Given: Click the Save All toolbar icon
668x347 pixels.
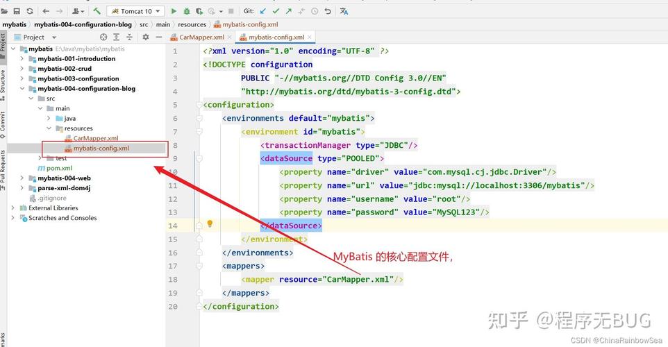Looking at the screenshot, I should [x=17, y=11].
